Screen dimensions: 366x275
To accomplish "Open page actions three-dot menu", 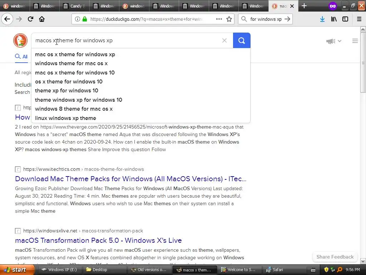I will [x=219, y=19].
